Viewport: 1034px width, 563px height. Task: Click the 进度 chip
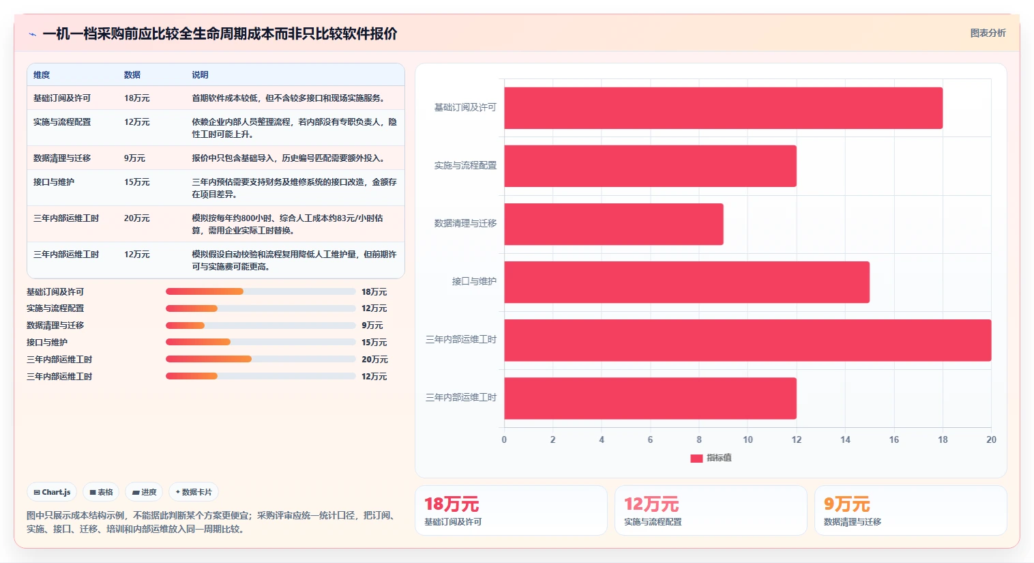(144, 492)
